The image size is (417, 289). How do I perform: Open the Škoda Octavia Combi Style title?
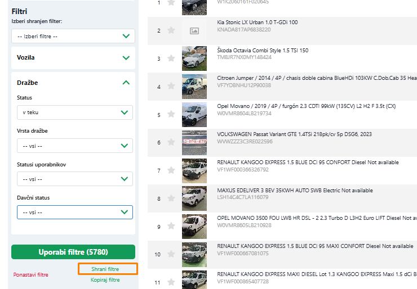(x=263, y=51)
